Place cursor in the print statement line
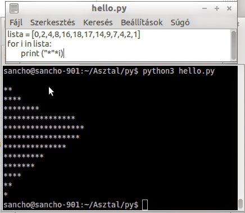 pyautogui.click(x=42, y=53)
